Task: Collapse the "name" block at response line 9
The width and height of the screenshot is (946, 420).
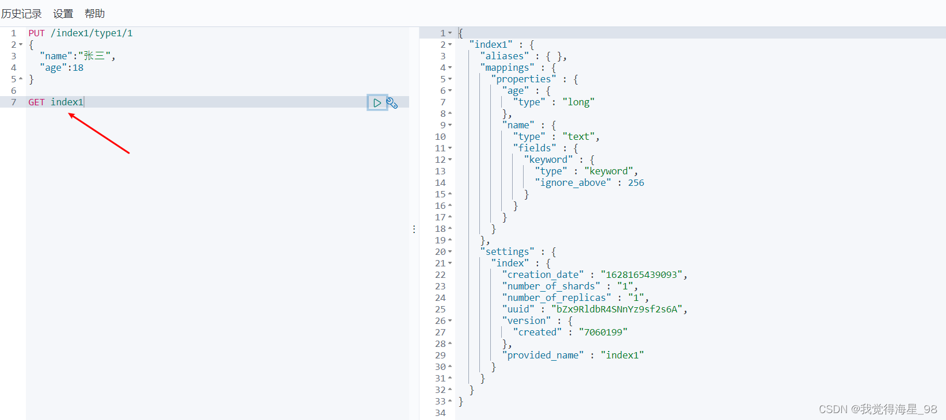Action: point(450,125)
